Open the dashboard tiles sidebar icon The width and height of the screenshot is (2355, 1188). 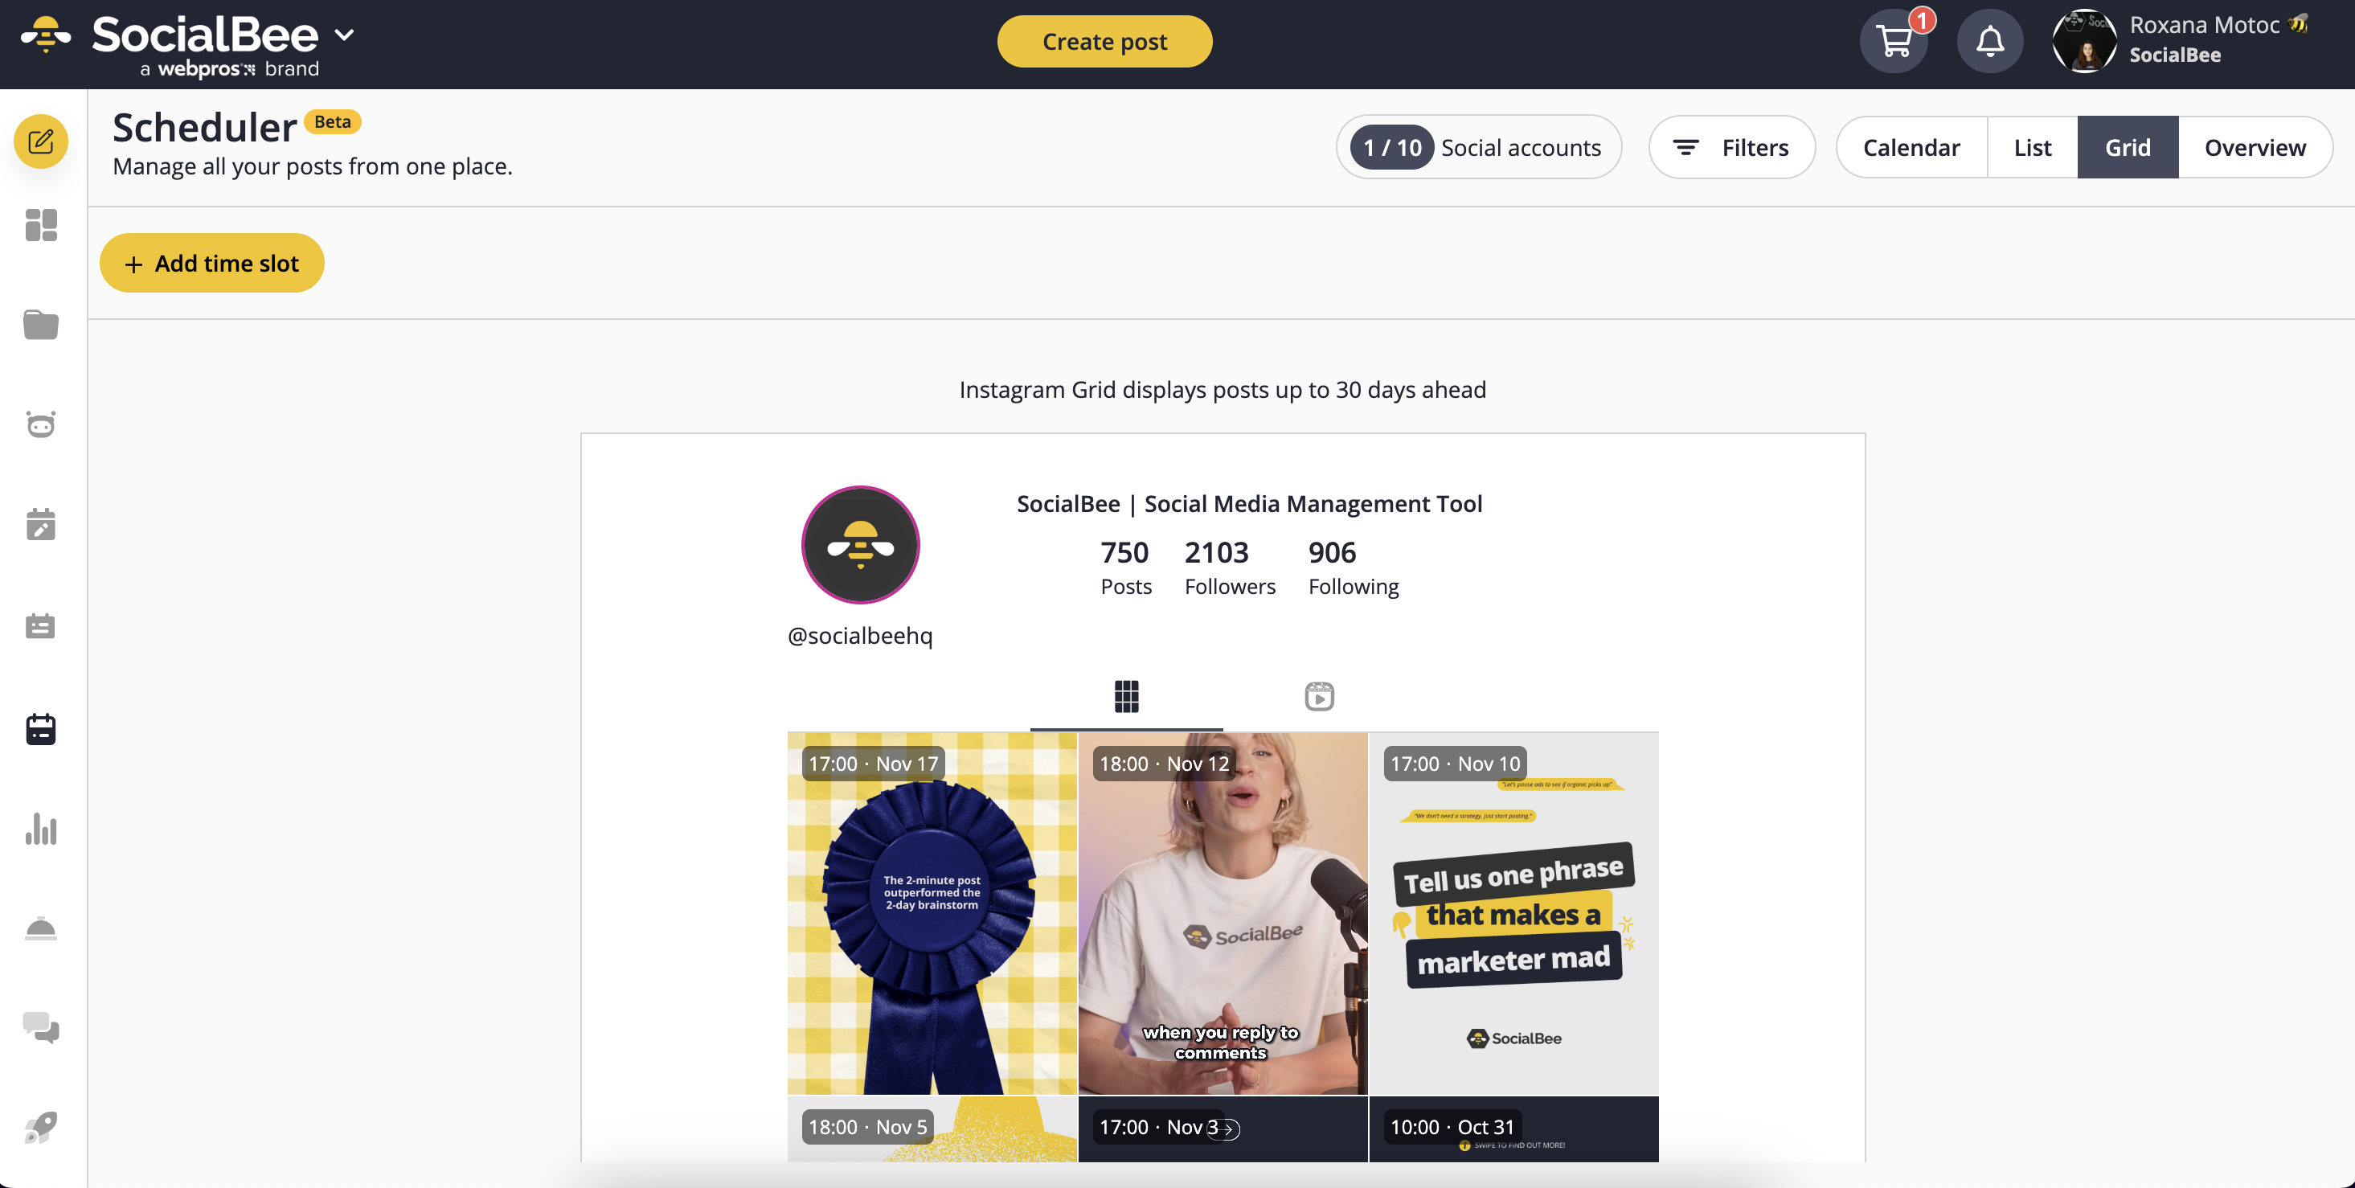(x=40, y=225)
